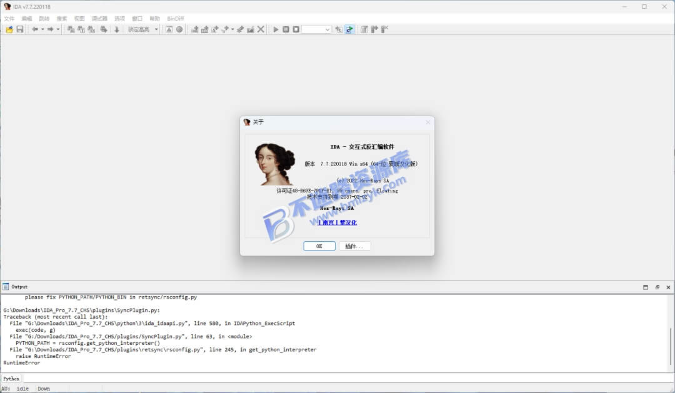Pause process with the pause icon
The height and width of the screenshot is (393, 675).
coord(286,29)
